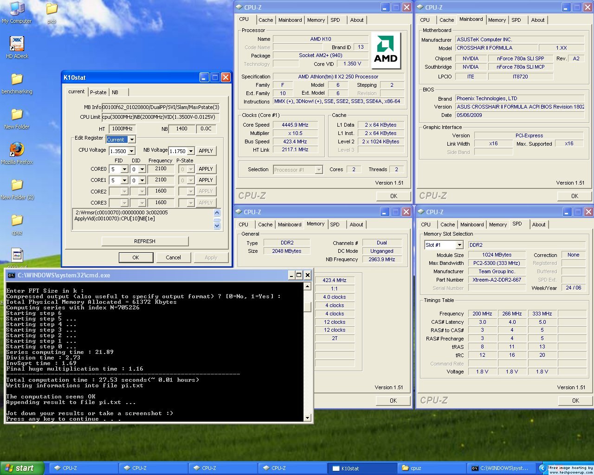Click the Multiplier value x 10.5
This screenshot has height=475, width=594.
point(295,133)
